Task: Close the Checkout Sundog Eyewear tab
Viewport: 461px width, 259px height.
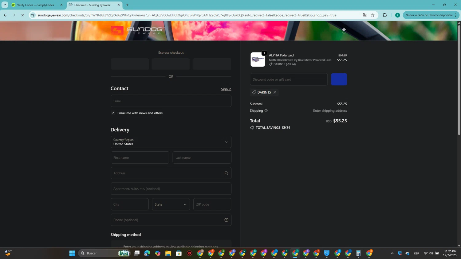Action: click(119, 5)
